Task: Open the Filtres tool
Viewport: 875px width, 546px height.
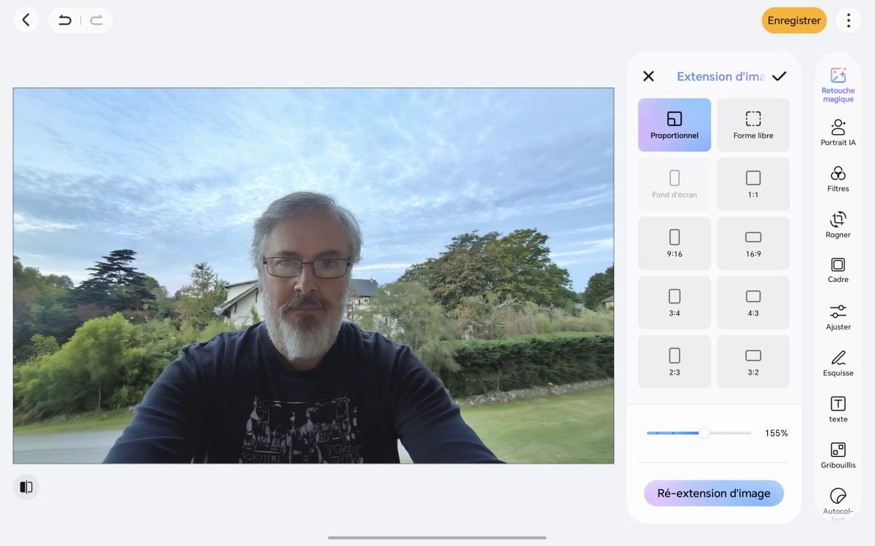Action: tap(838, 179)
